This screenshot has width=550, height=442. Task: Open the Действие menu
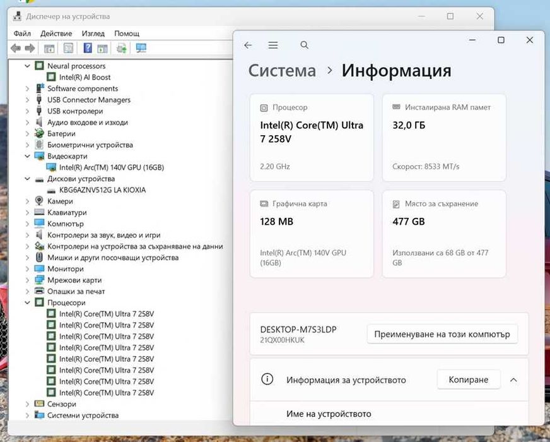coord(56,33)
